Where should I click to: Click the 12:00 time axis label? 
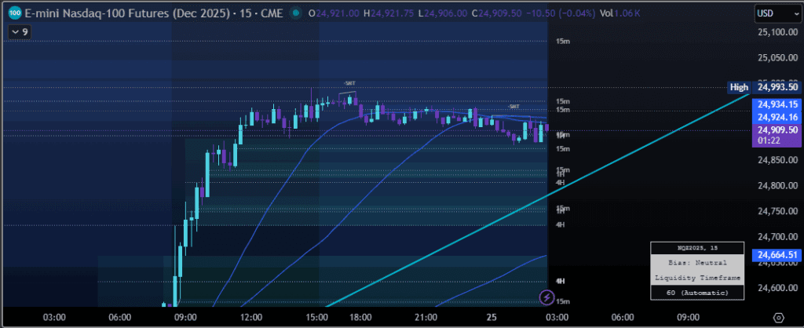tap(251, 317)
